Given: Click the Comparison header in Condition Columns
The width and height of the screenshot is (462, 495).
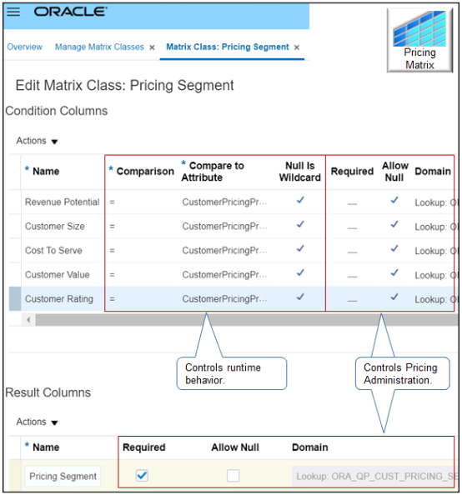Looking at the screenshot, I should coord(145,172).
